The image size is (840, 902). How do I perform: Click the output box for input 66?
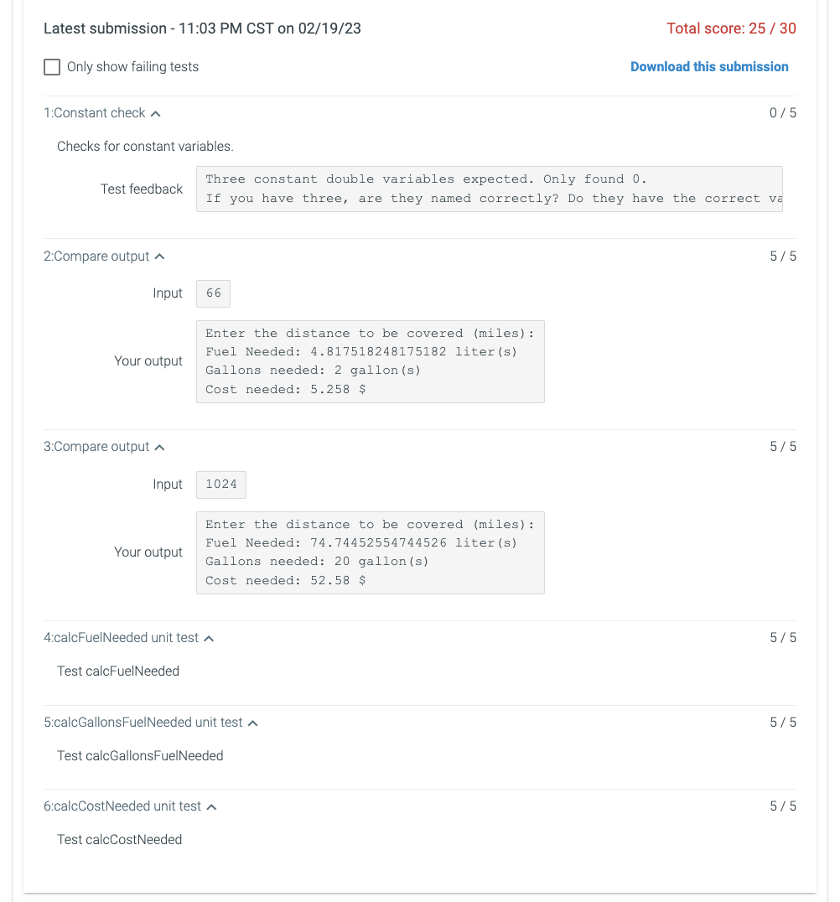tap(370, 360)
